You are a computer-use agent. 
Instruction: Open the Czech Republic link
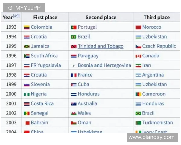click(159, 46)
